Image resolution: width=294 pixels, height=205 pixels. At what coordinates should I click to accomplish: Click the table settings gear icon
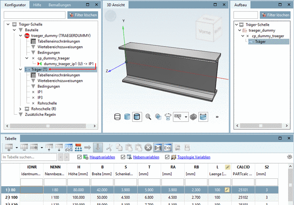(x=290, y=157)
